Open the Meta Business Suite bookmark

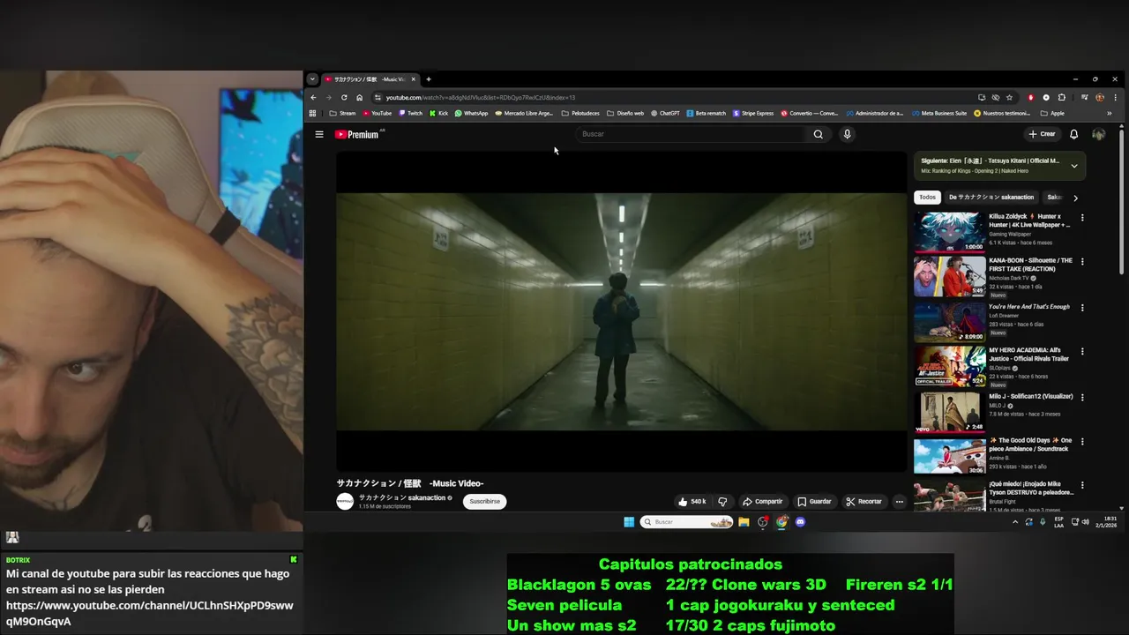point(939,113)
